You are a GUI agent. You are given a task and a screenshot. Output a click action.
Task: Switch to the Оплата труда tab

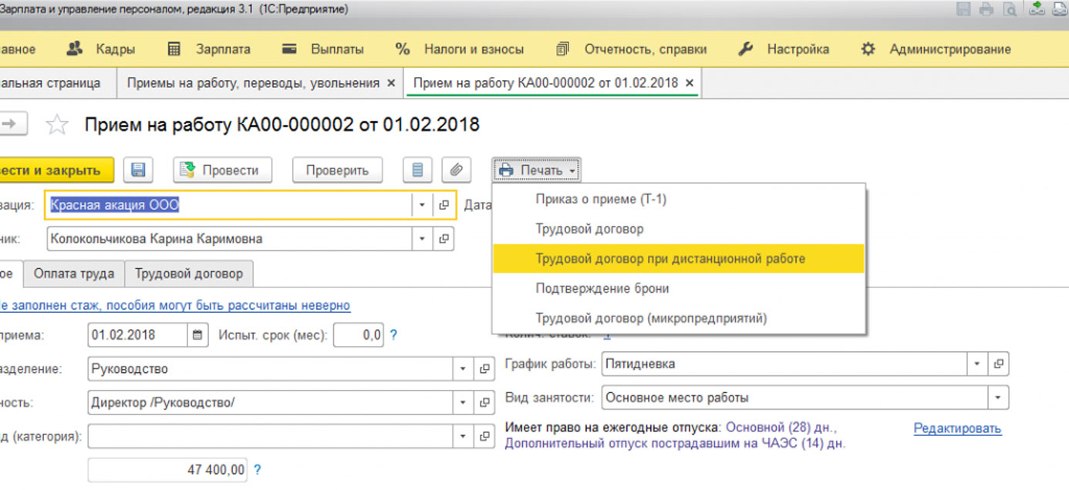(x=74, y=274)
